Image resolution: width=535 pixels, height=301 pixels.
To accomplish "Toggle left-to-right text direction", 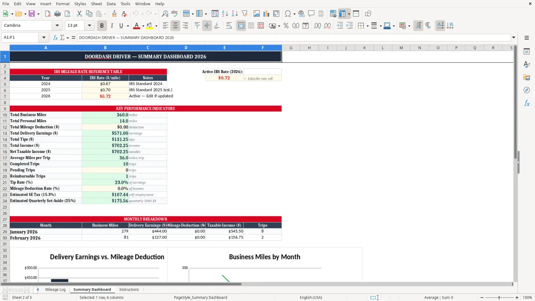I will tap(418, 26).
